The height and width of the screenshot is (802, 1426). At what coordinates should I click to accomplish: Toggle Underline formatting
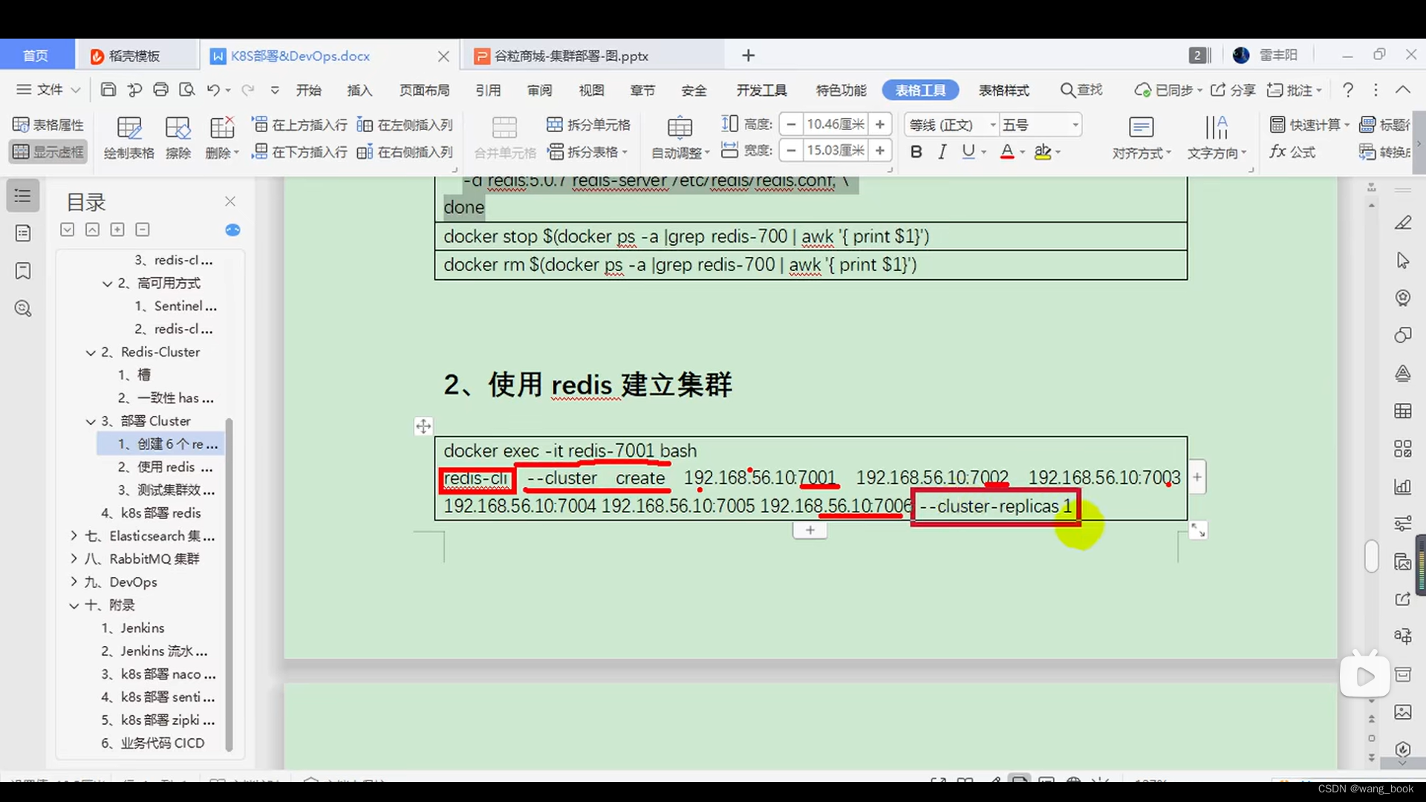pos(968,151)
